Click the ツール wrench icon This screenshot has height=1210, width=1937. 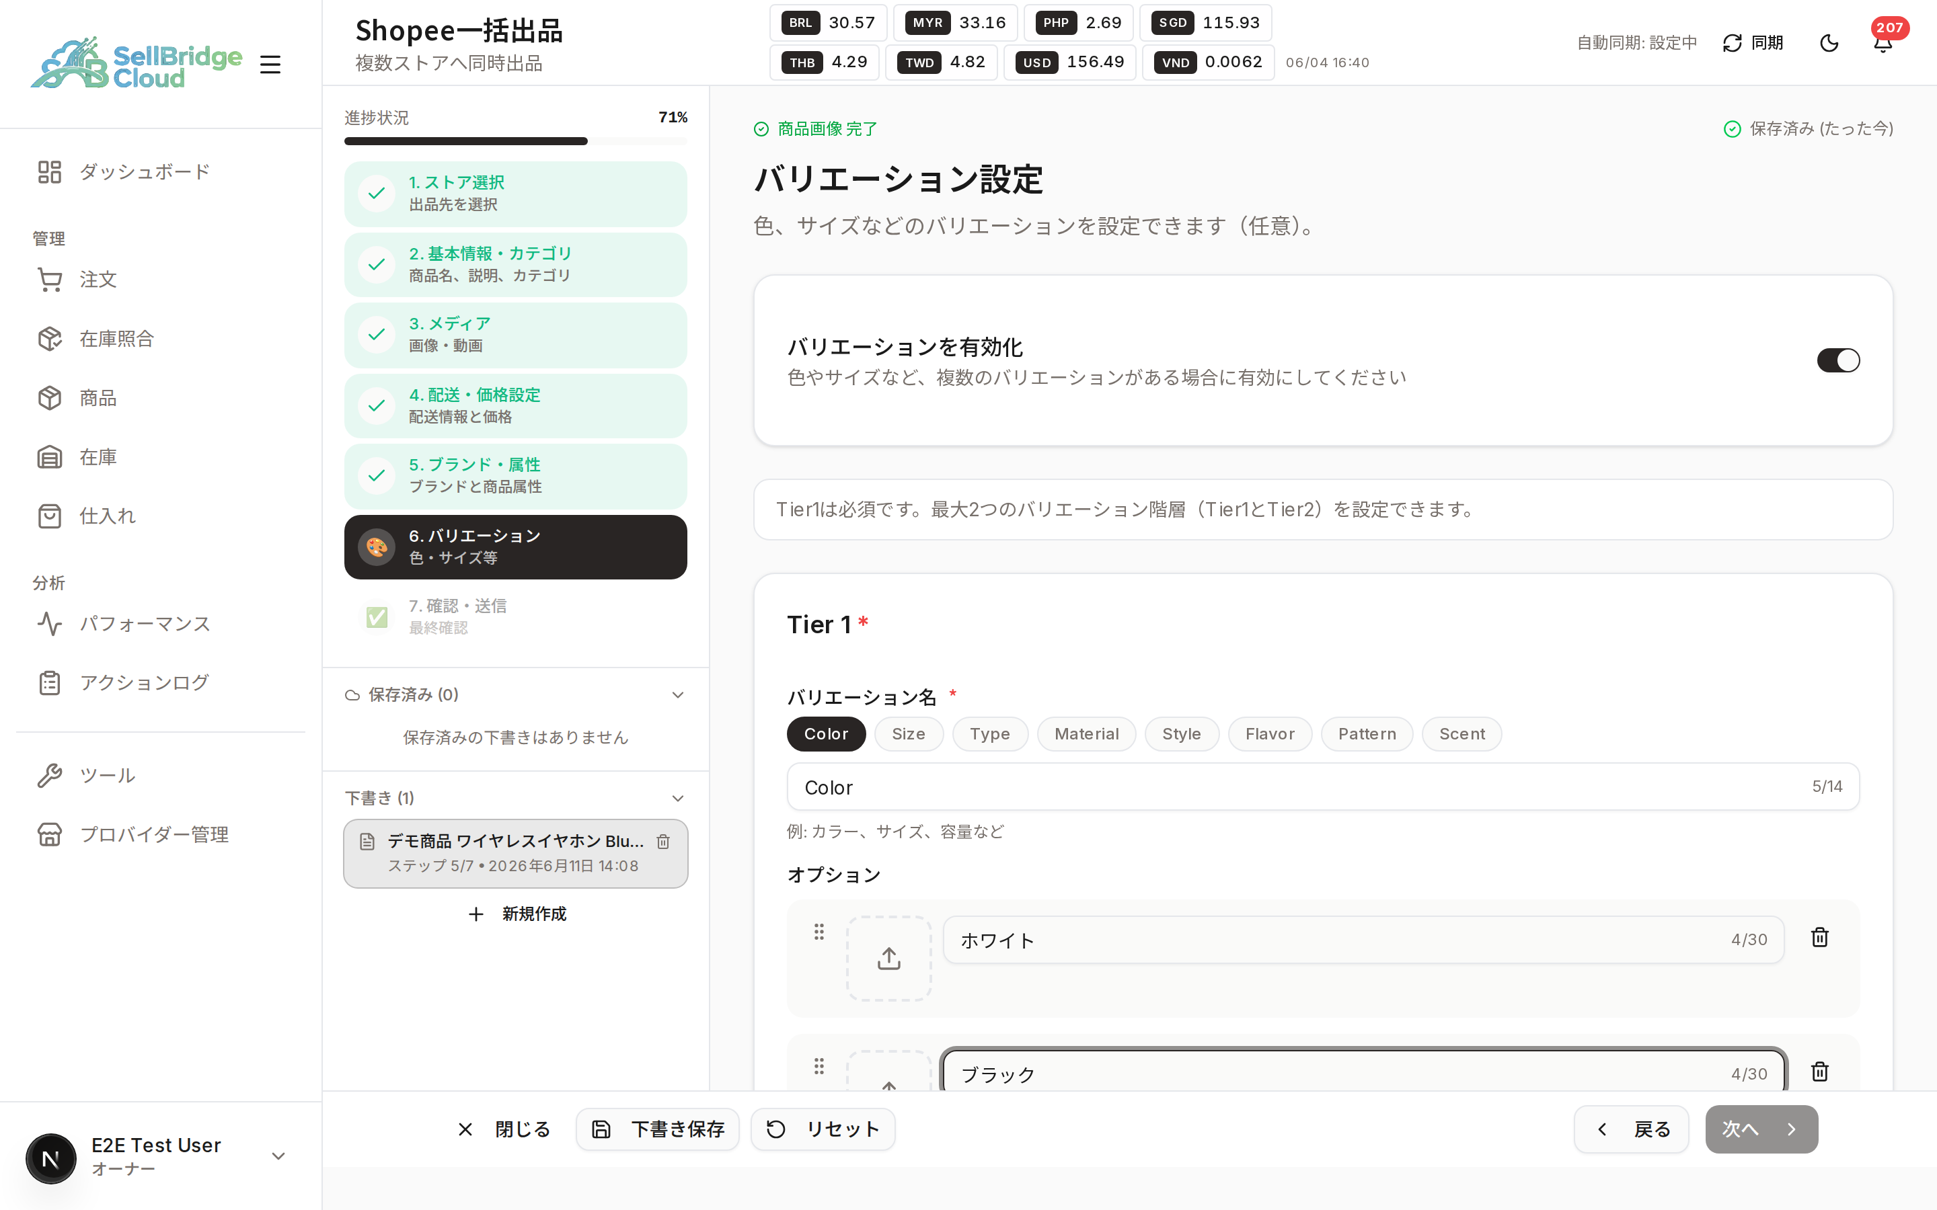[50, 776]
